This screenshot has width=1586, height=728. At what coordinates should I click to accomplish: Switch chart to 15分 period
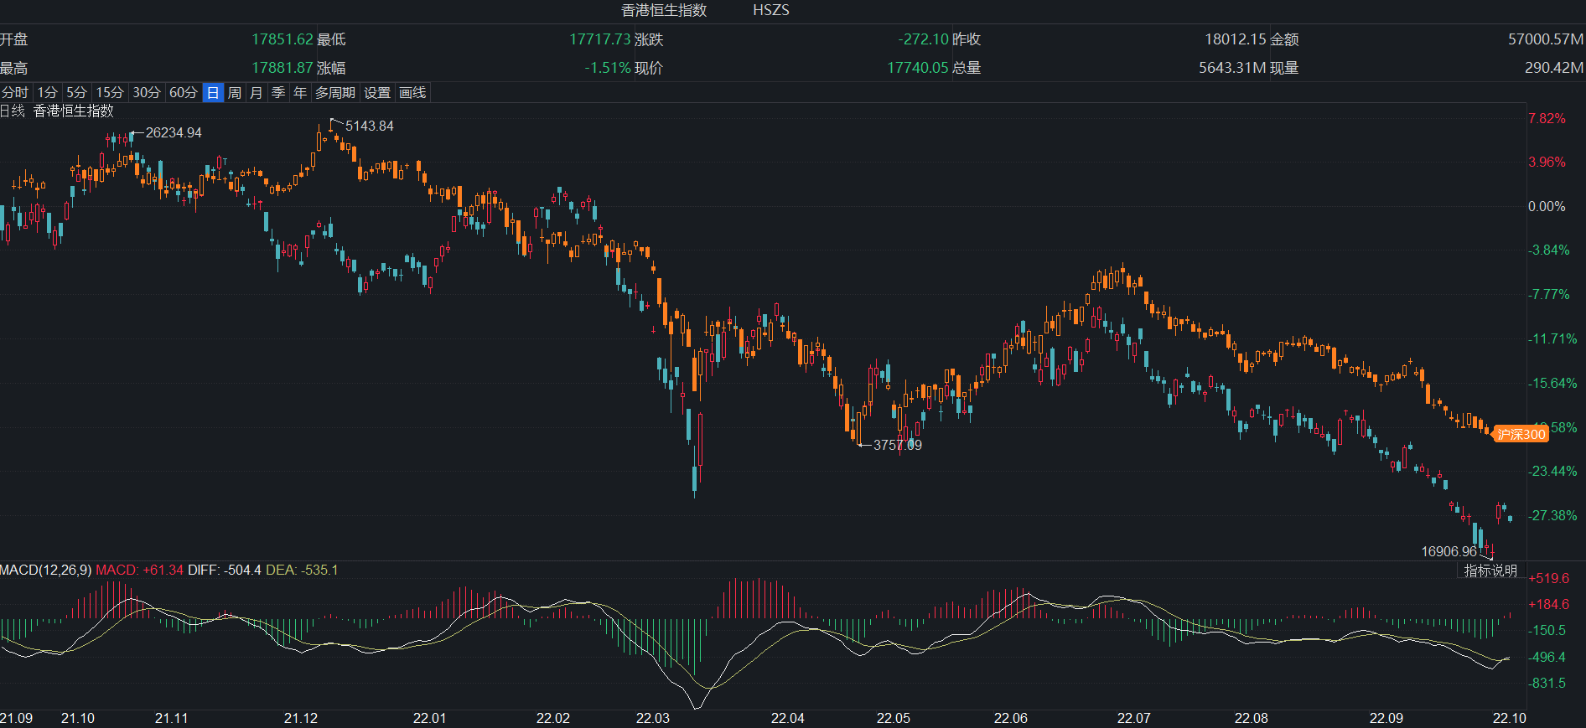[109, 93]
